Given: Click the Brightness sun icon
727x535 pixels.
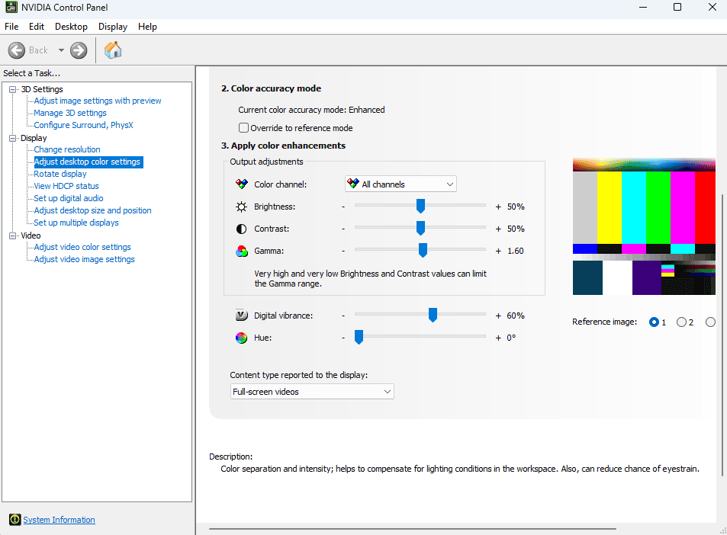Looking at the screenshot, I should pyautogui.click(x=242, y=207).
